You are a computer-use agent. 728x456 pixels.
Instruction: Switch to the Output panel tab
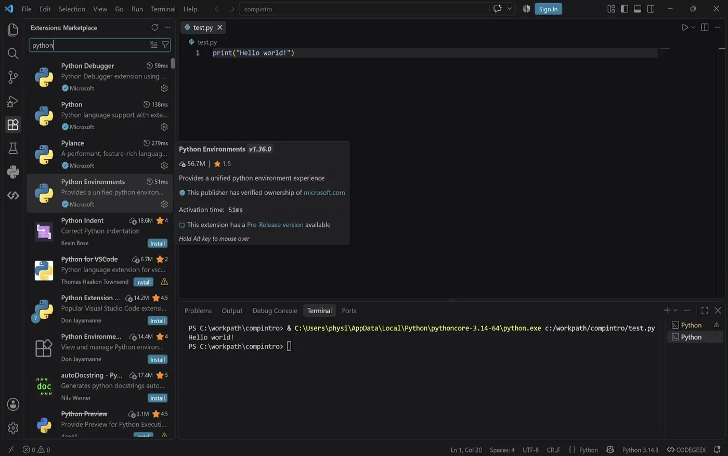[232, 311]
